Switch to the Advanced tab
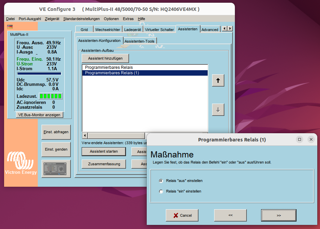 click(210, 29)
